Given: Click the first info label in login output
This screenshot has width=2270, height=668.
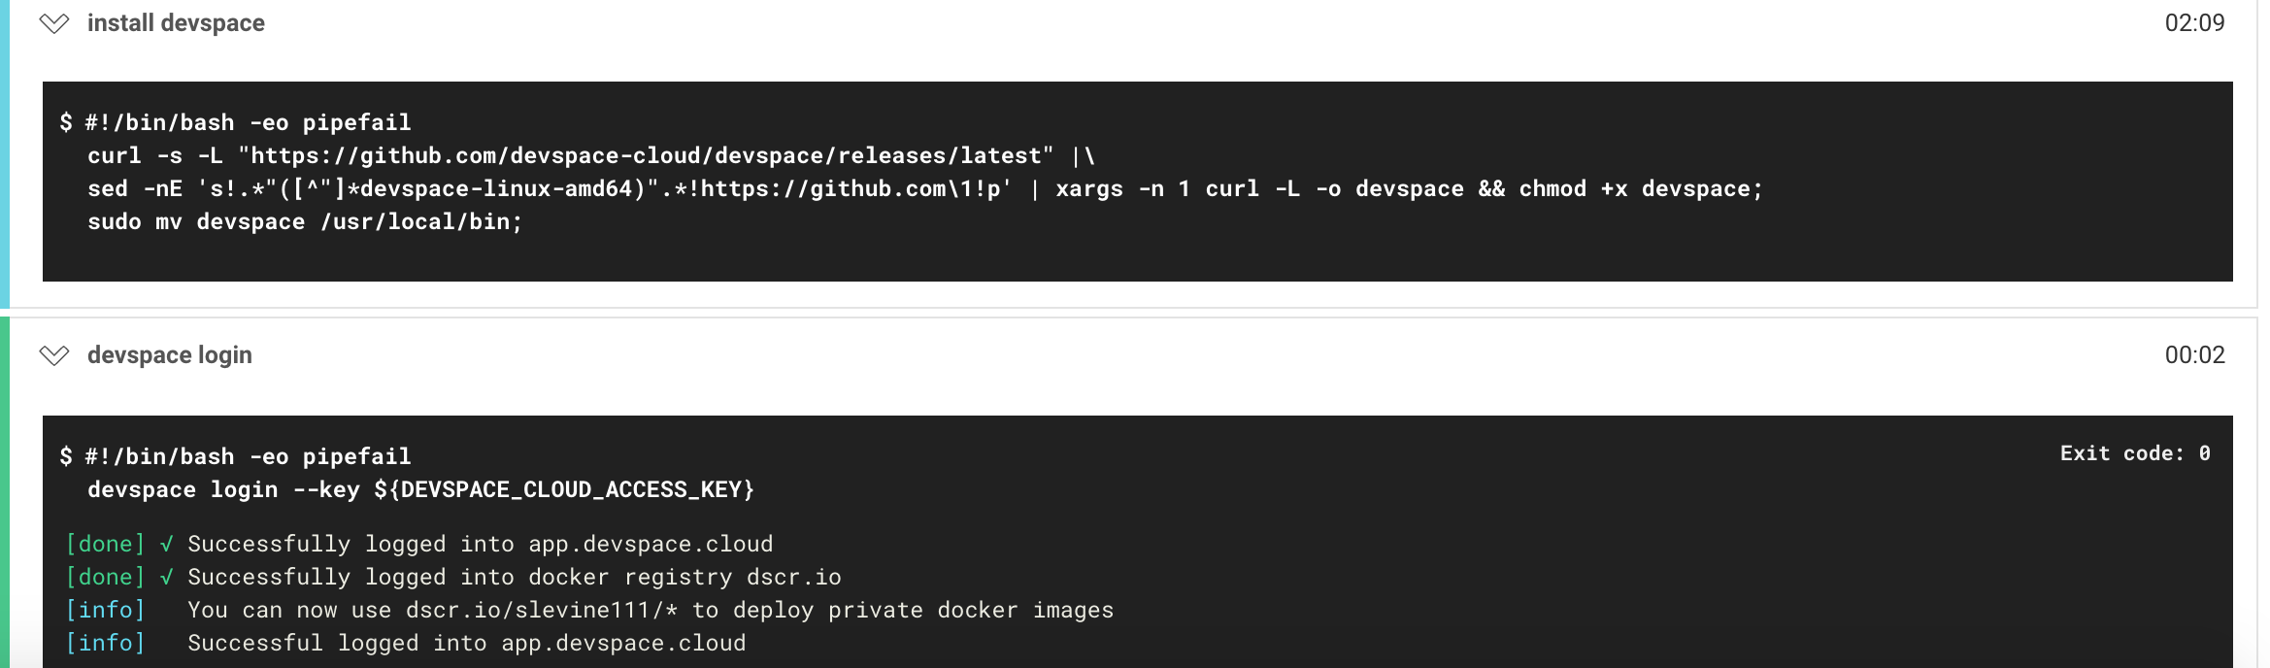Looking at the screenshot, I should tap(107, 610).
